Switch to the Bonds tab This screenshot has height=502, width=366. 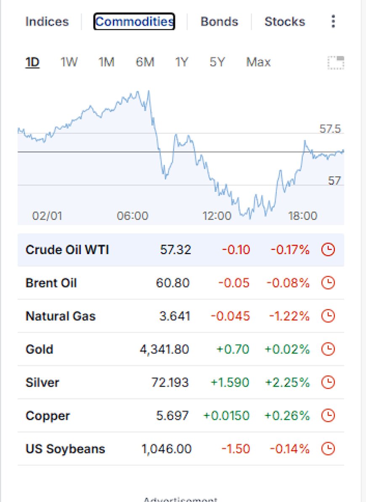tap(219, 21)
